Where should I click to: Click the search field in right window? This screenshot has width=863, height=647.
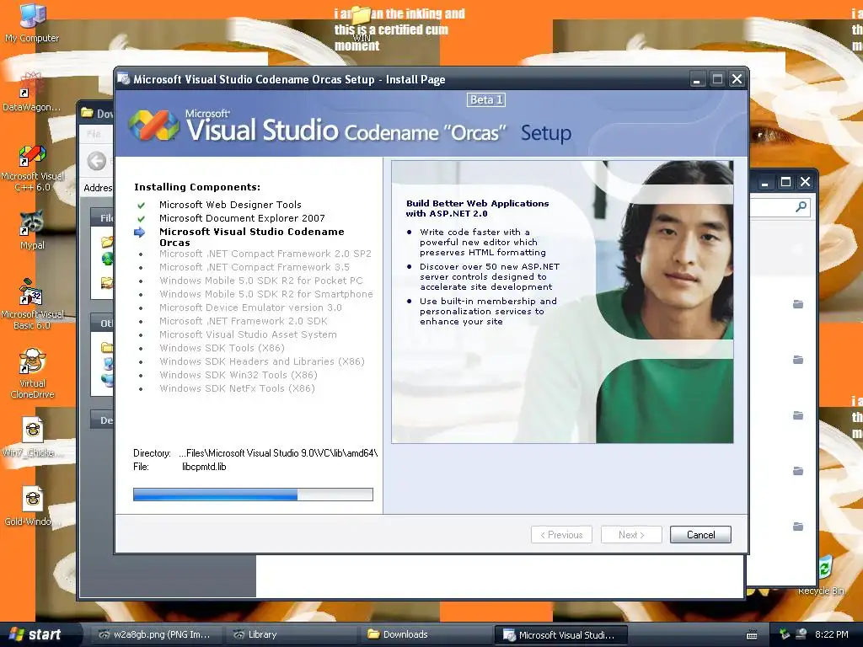click(x=778, y=207)
